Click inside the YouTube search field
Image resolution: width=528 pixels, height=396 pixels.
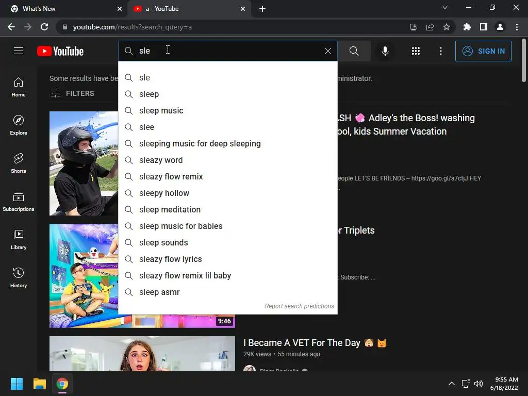coord(229,51)
